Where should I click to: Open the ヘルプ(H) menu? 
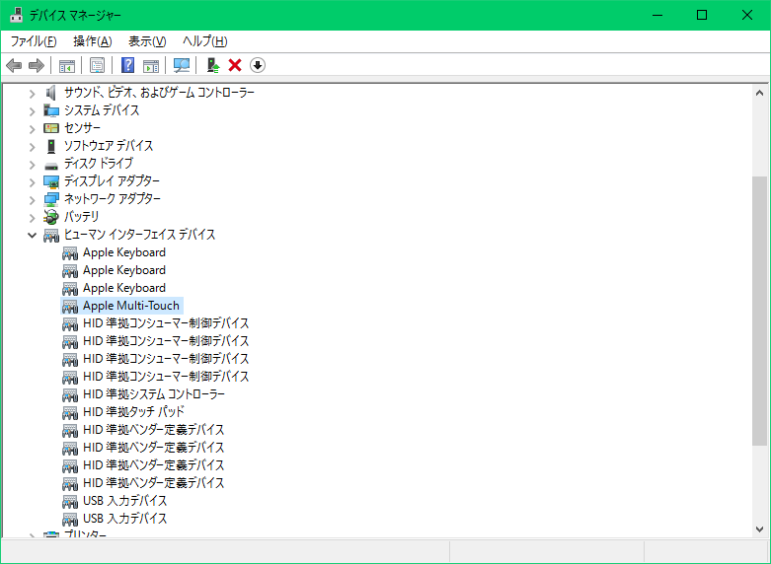205,41
